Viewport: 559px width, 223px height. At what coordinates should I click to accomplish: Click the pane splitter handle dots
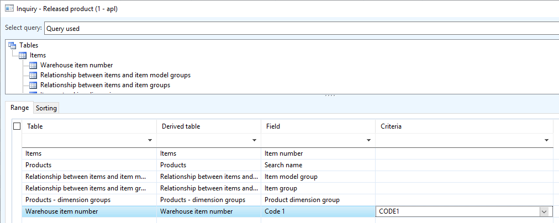click(330, 95)
